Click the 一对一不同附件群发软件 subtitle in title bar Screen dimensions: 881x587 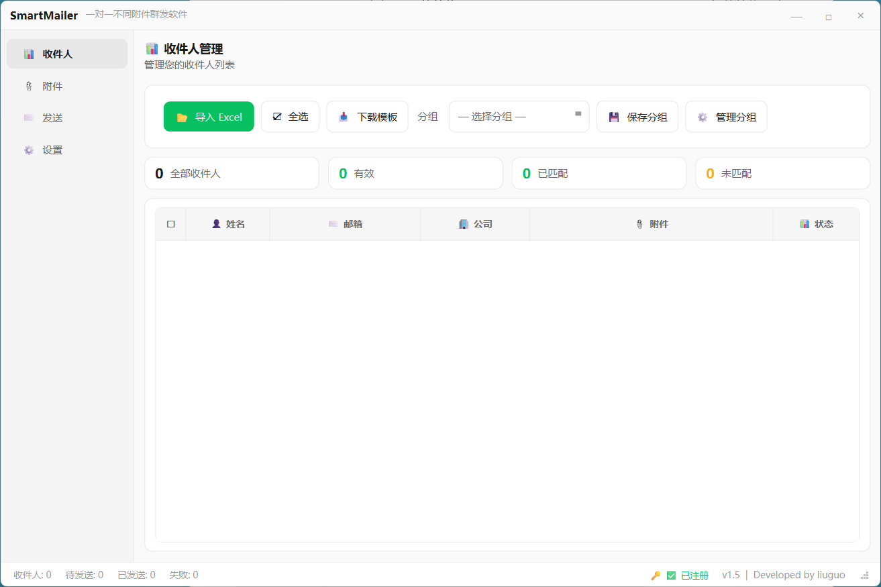point(136,15)
